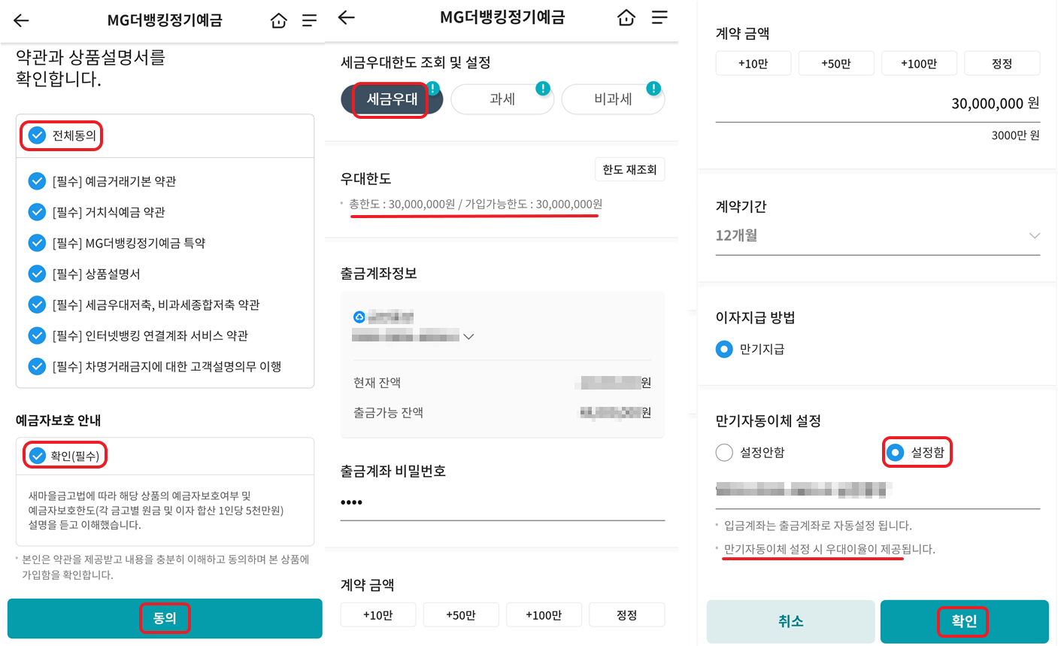Tap +50만 on middle screen
Image resolution: width=1058 pixels, height=646 pixels.
tap(461, 614)
